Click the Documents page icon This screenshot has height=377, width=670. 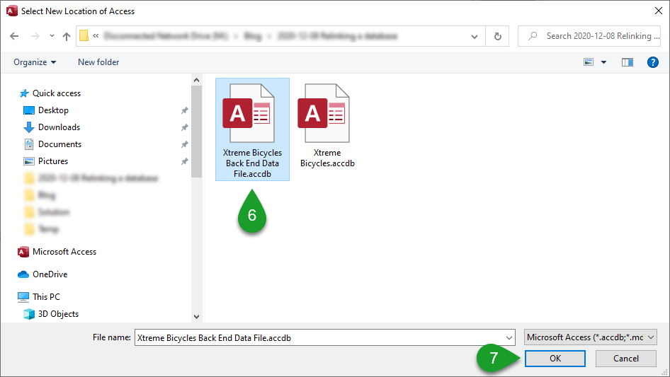(28, 144)
